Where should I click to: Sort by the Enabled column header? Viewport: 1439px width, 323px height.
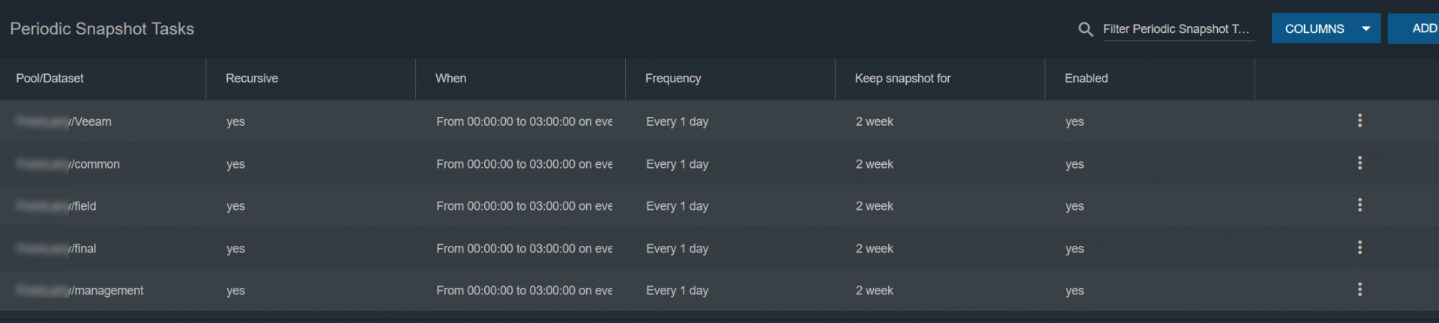point(1086,78)
